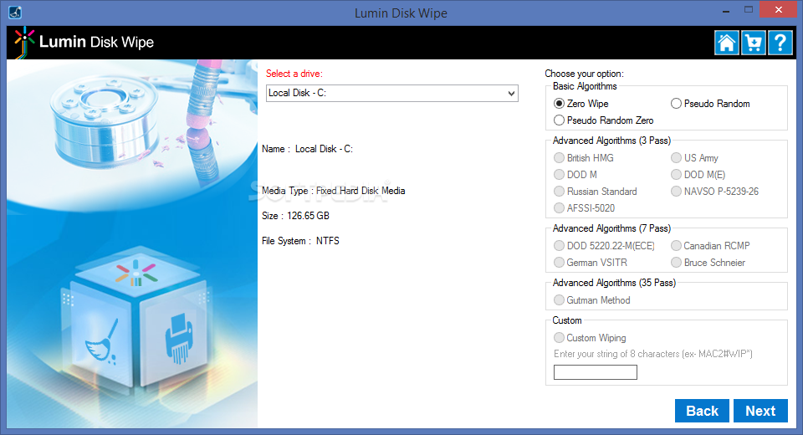Screen dimensions: 803x435
Task: Open the shopping cart purchase icon
Action: coord(754,43)
